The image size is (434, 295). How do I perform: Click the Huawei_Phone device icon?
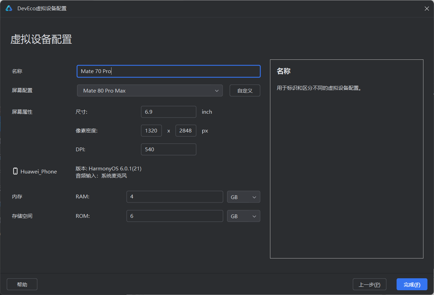coord(15,171)
